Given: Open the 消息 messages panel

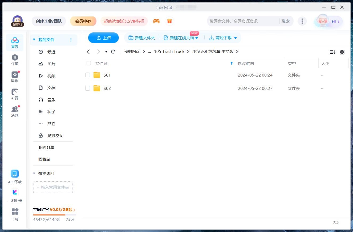Looking at the screenshot, I should point(15,111).
